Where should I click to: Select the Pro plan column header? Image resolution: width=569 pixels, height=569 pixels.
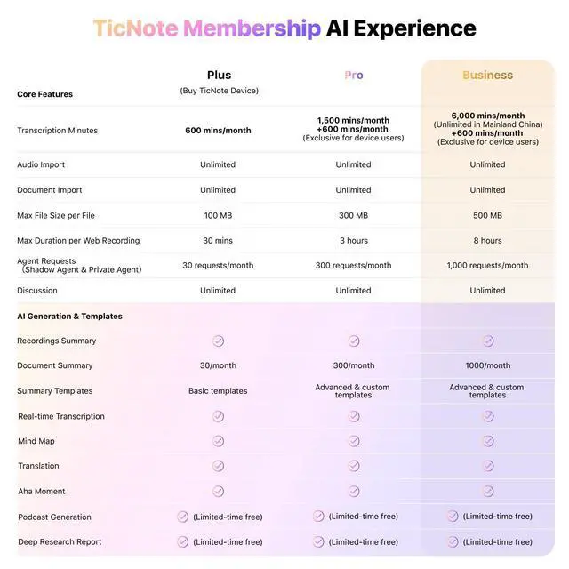(x=354, y=75)
